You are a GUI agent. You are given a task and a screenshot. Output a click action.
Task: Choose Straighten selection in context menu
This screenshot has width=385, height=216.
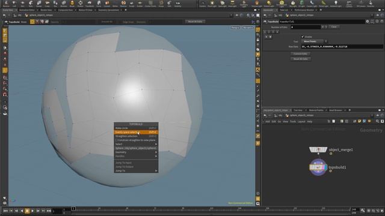click(x=136, y=136)
